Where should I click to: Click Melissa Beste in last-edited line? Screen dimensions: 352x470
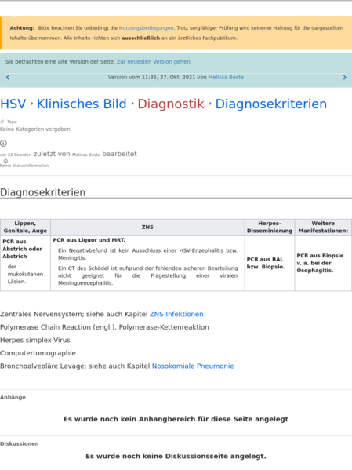click(x=86, y=155)
